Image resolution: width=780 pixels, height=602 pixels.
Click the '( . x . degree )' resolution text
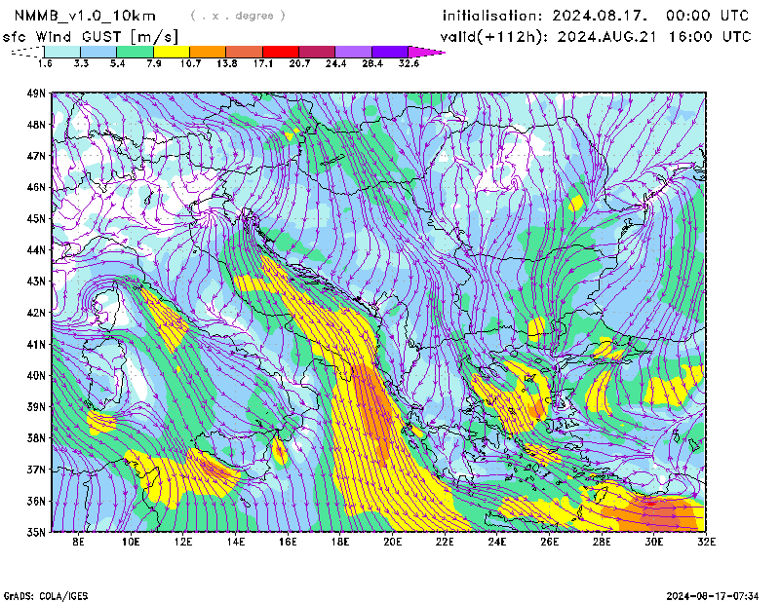click(x=238, y=16)
